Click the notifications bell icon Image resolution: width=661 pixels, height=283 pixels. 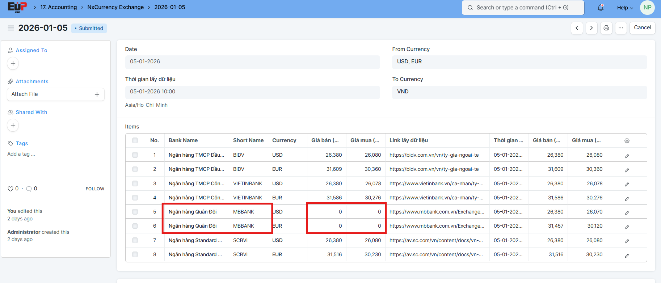click(601, 8)
